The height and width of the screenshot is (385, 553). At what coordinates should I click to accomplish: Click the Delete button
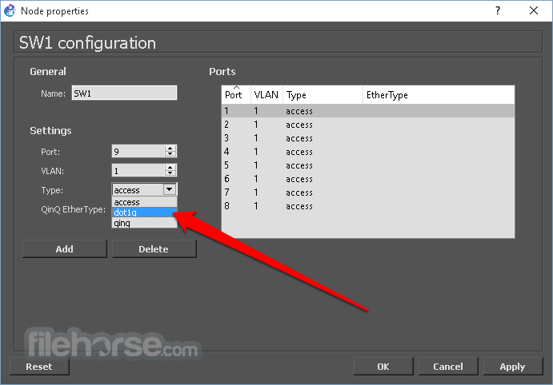[x=154, y=248]
